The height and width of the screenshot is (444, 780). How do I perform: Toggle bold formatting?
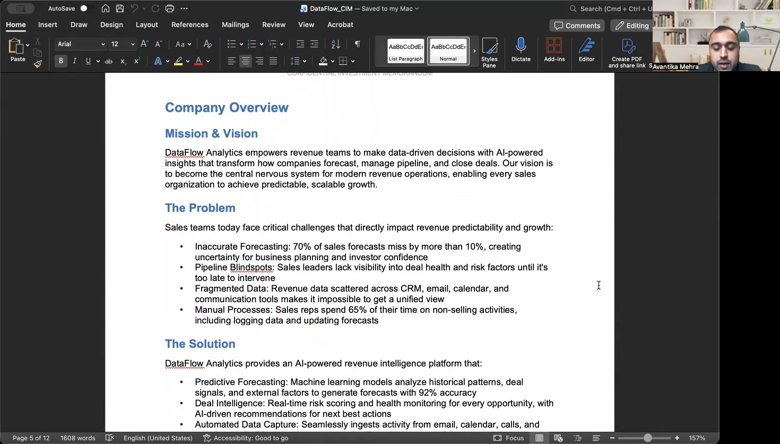61,61
